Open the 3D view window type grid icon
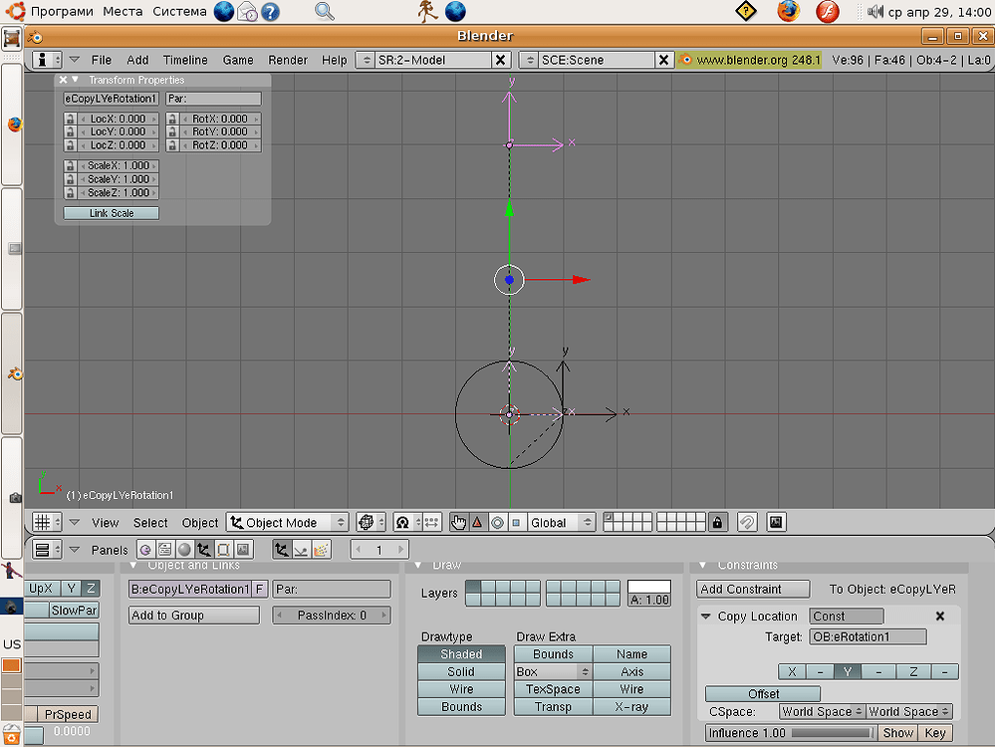The width and height of the screenshot is (995, 747). point(47,522)
